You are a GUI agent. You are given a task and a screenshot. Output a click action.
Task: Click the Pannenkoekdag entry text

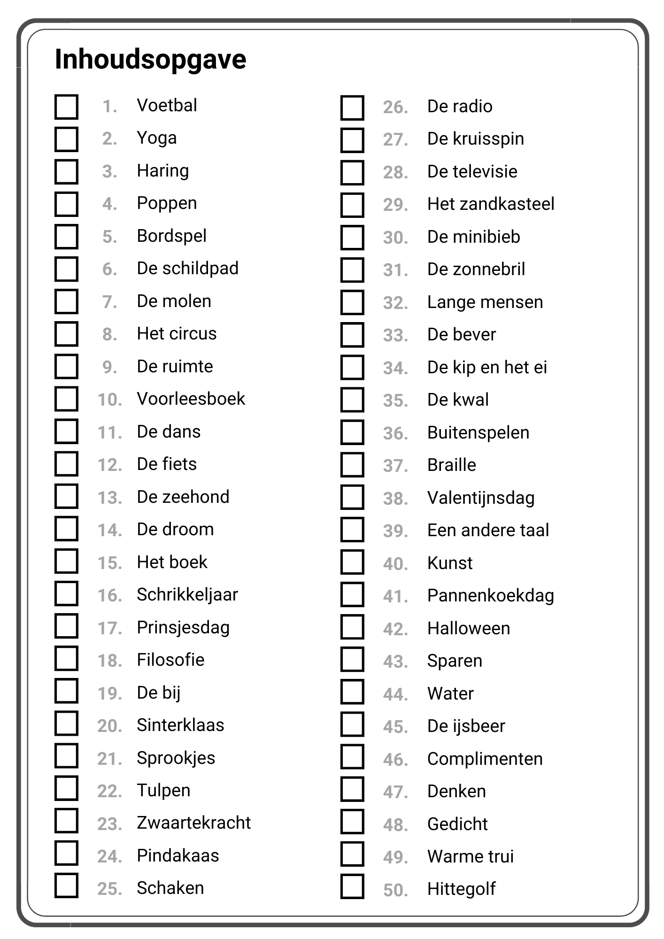[490, 596]
